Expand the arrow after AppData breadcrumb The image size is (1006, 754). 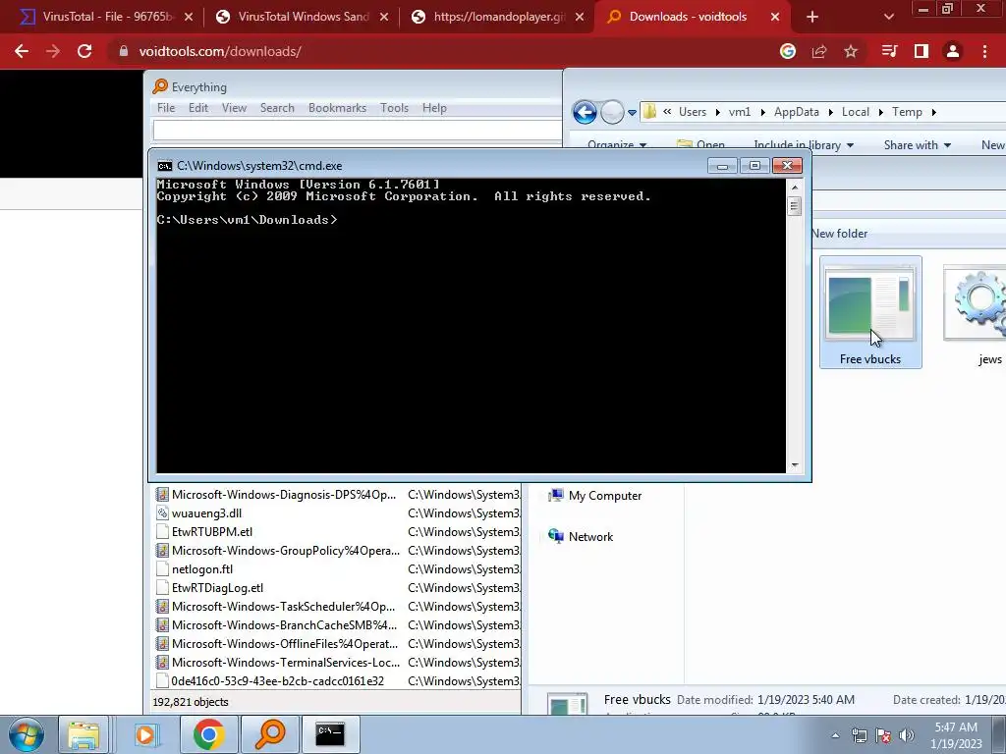(x=830, y=112)
